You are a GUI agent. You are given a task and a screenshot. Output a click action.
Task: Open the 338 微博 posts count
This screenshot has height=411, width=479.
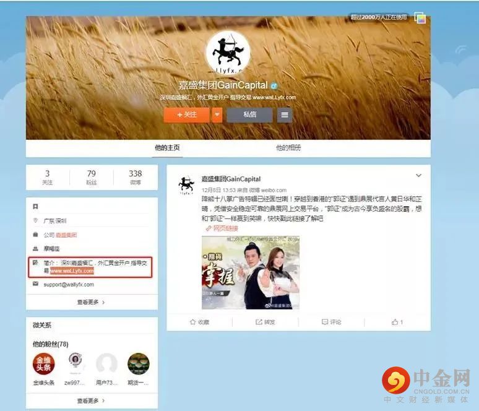pos(136,177)
